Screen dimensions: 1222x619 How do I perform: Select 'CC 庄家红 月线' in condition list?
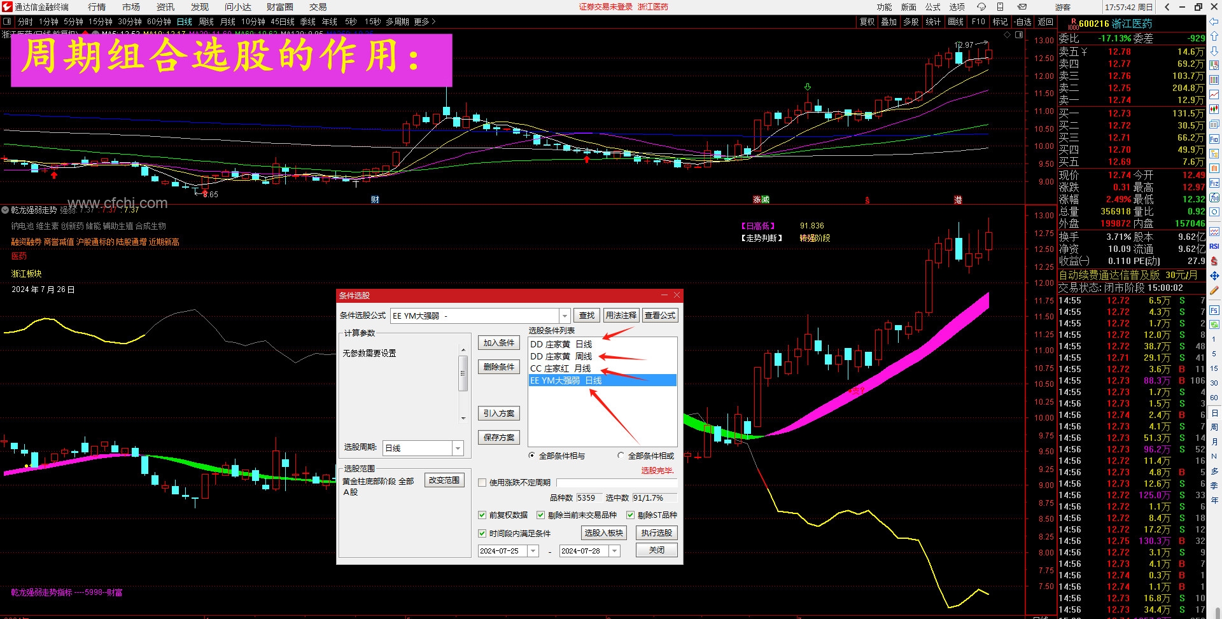tap(602, 368)
